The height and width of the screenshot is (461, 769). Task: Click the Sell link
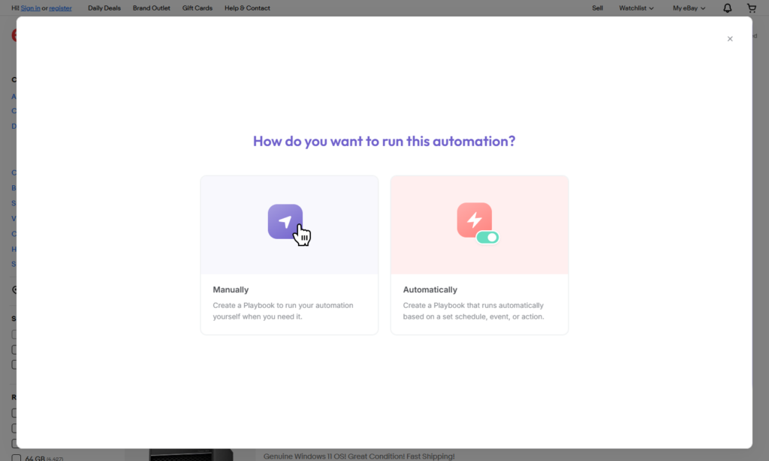pyautogui.click(x=597, y=8)
